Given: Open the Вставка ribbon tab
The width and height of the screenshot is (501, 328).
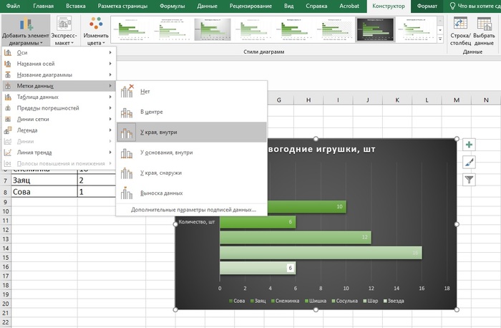Looking at the screenshot, I should coord(75,6).
